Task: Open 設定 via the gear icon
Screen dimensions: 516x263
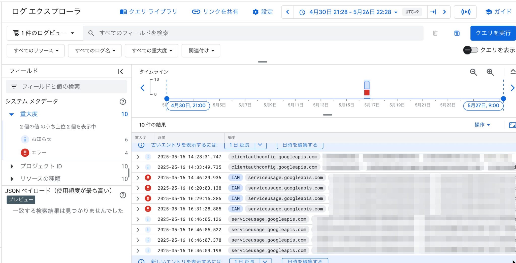Action: tap(255, 12)
